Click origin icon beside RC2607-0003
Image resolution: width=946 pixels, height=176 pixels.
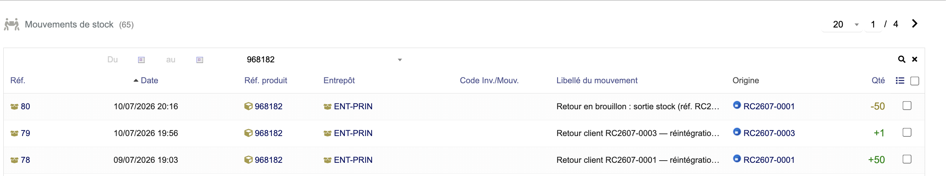(x=737, y=132)
